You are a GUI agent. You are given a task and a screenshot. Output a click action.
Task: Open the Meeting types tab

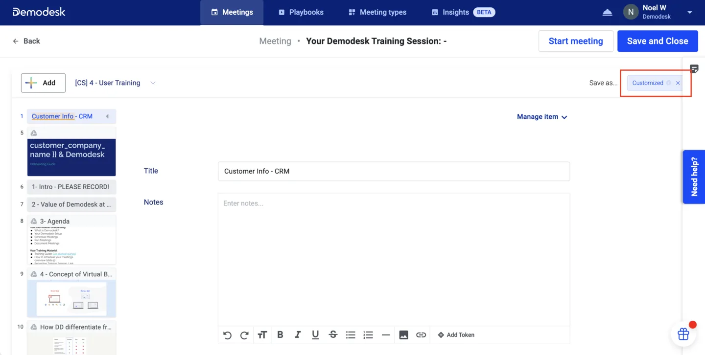click(x=377, y=12)
